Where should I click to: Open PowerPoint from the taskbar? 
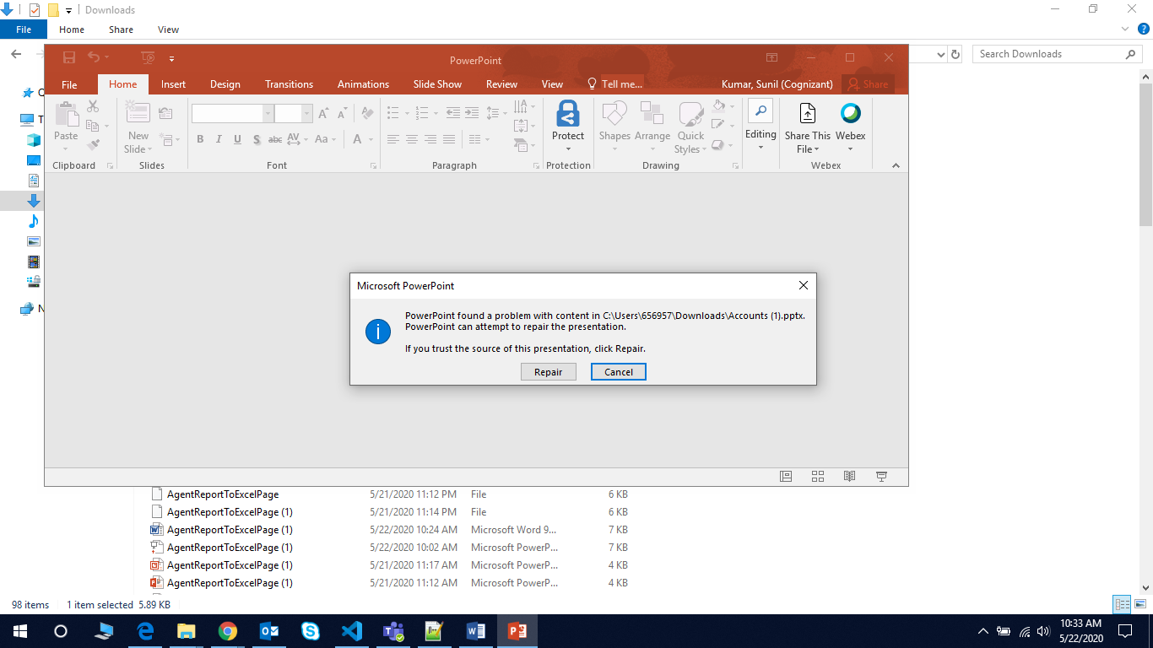(517, 630)
